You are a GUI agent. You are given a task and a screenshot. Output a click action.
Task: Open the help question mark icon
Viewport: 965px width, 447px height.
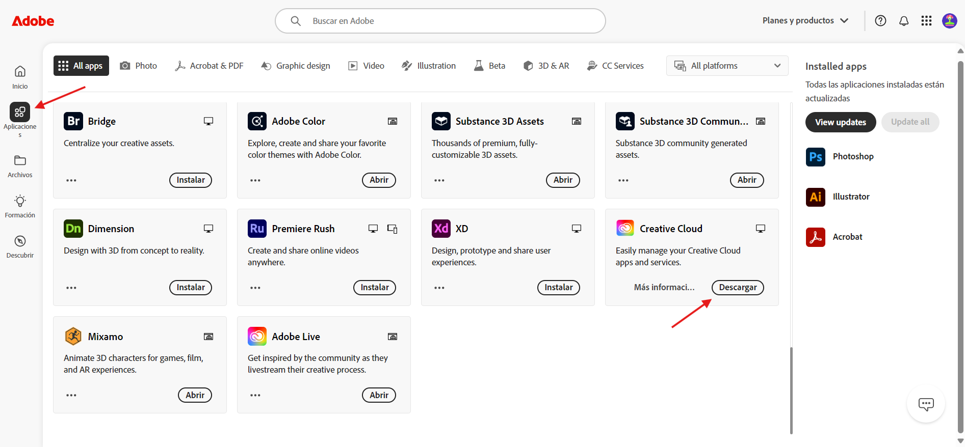pyautogui.click(x=880, y=21)
